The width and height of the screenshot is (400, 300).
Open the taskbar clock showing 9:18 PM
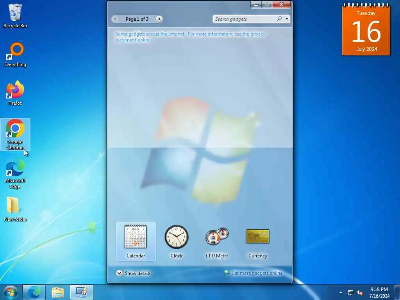click(x=379, y=293)
